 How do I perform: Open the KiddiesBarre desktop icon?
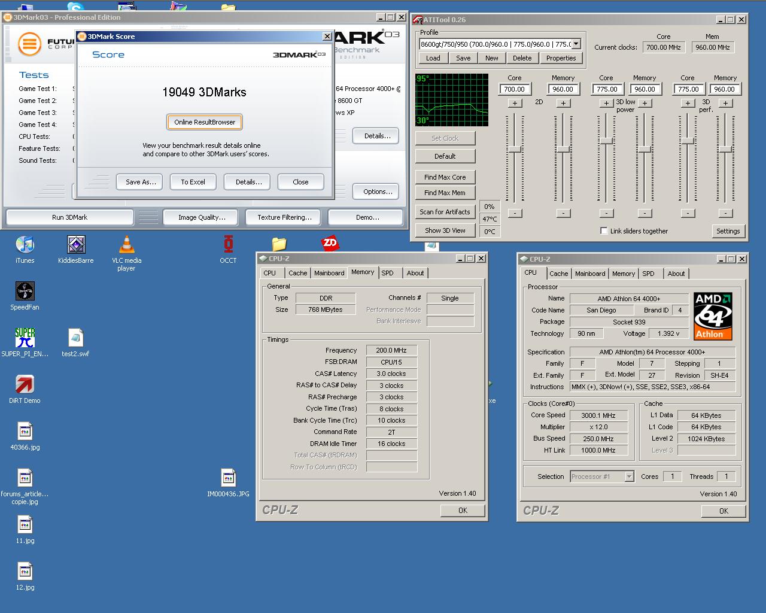[76, 245]
